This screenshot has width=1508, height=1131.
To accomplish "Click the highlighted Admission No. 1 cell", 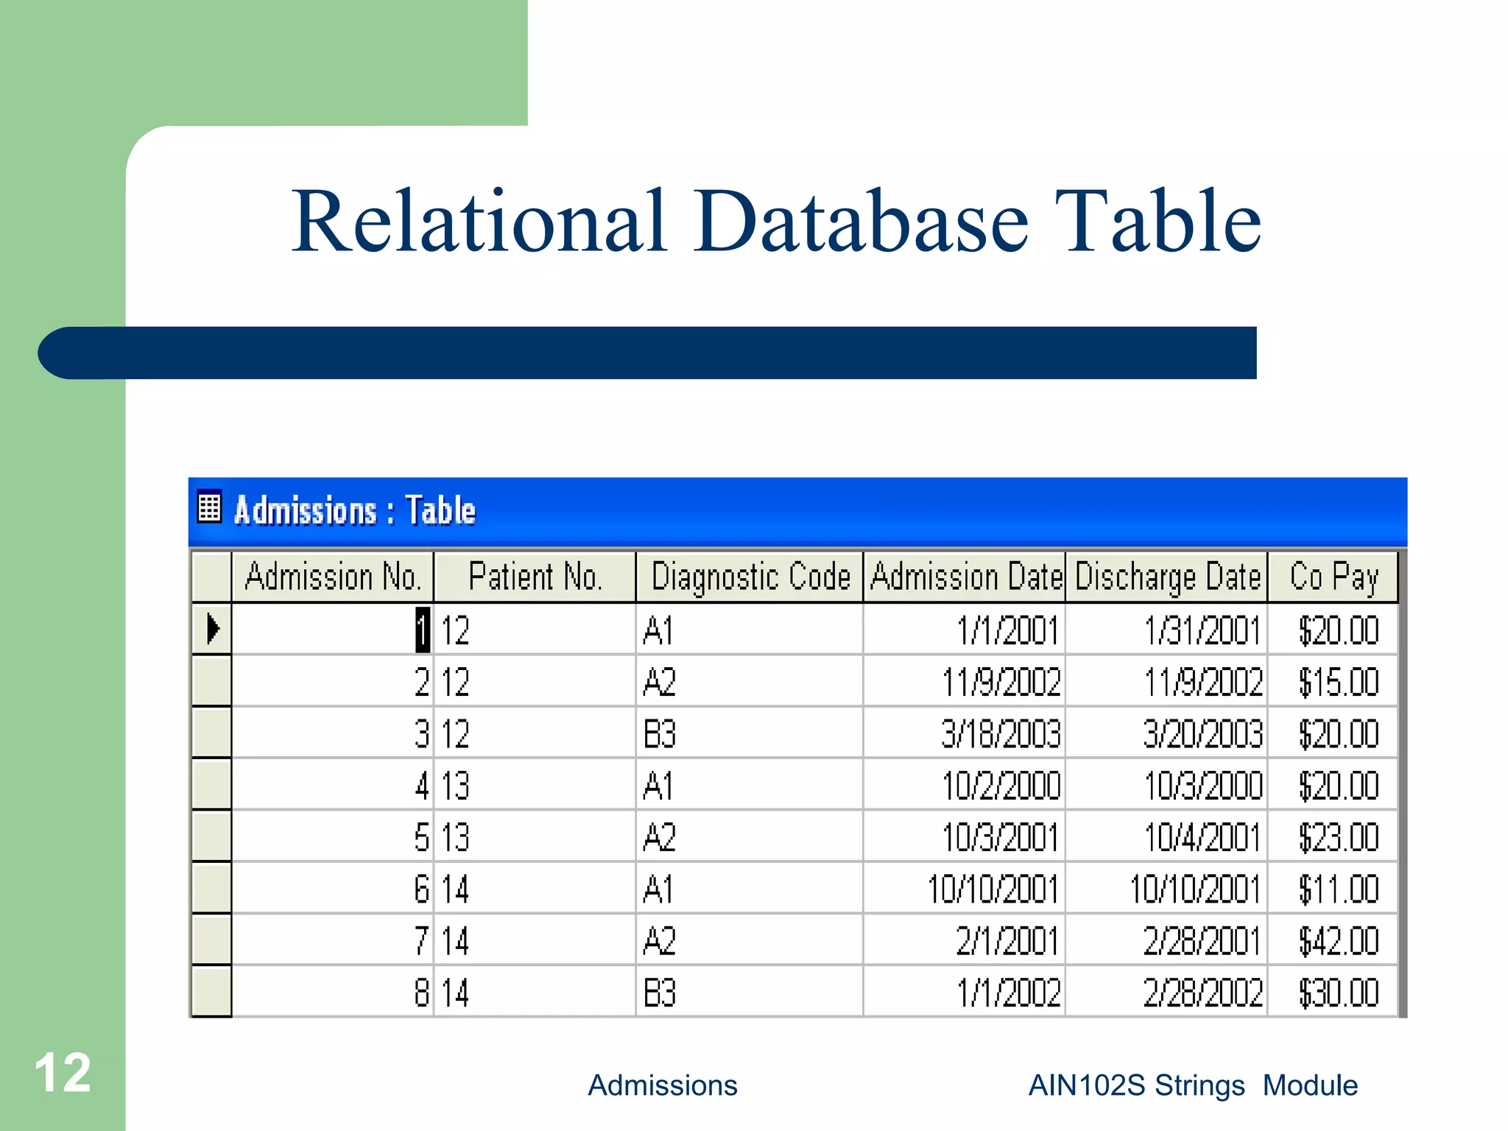I will pos(333,630).
